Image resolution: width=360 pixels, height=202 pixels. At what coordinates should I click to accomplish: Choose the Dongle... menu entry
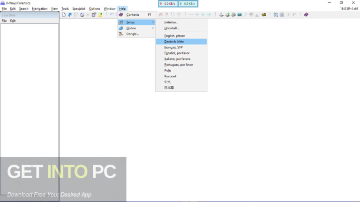point(137,34)
